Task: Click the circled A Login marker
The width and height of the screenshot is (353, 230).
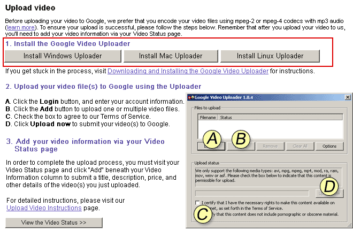Action: click(212, 140)
